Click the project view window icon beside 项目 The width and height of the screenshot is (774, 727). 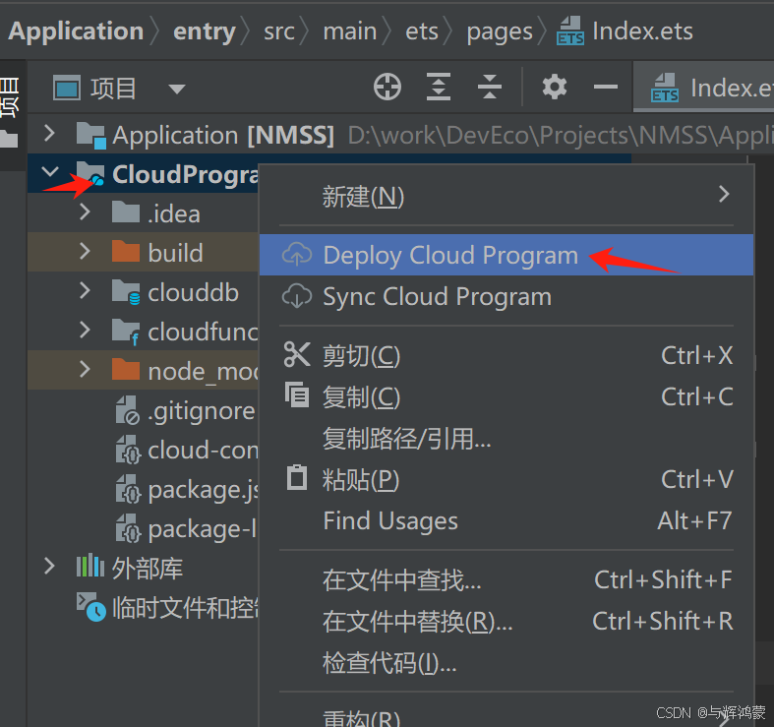(x=67, y=89)
